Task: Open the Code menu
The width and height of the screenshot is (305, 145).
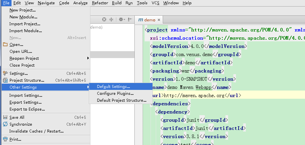Action: tap(64, 3)
